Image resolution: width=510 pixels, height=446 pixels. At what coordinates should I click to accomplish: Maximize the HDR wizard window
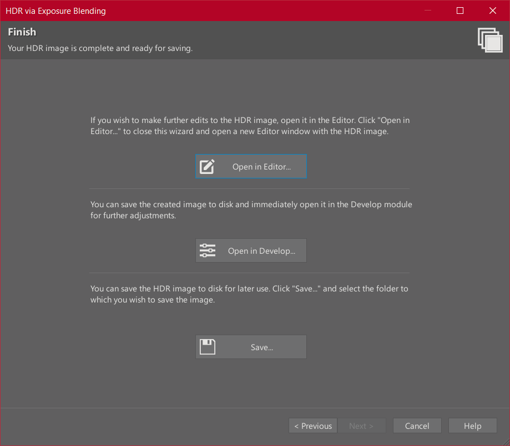[460, 11]
